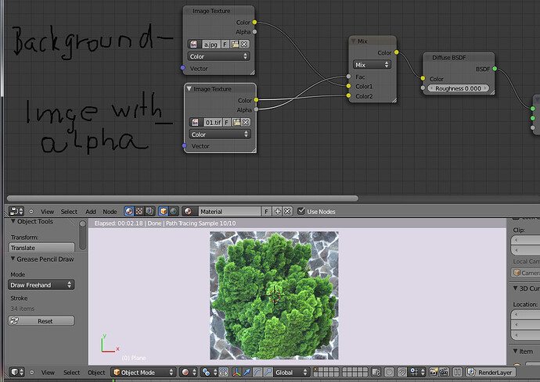
Task: Open RenderLayer selector
Action: point(491,372)
